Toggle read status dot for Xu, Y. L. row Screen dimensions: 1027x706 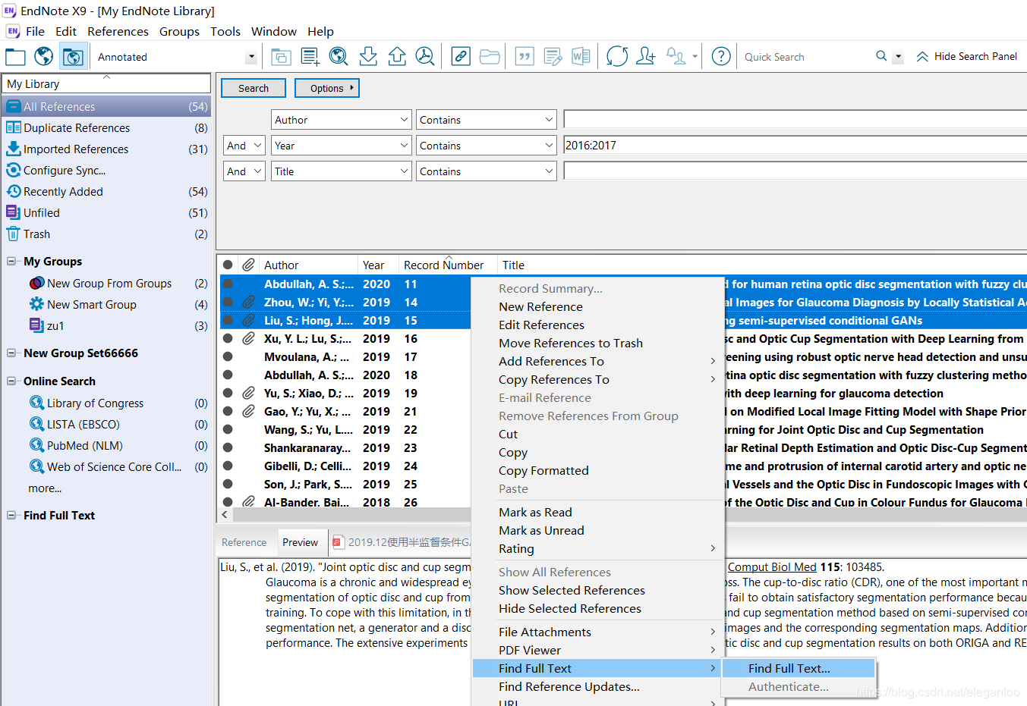[x=228, y=338]
